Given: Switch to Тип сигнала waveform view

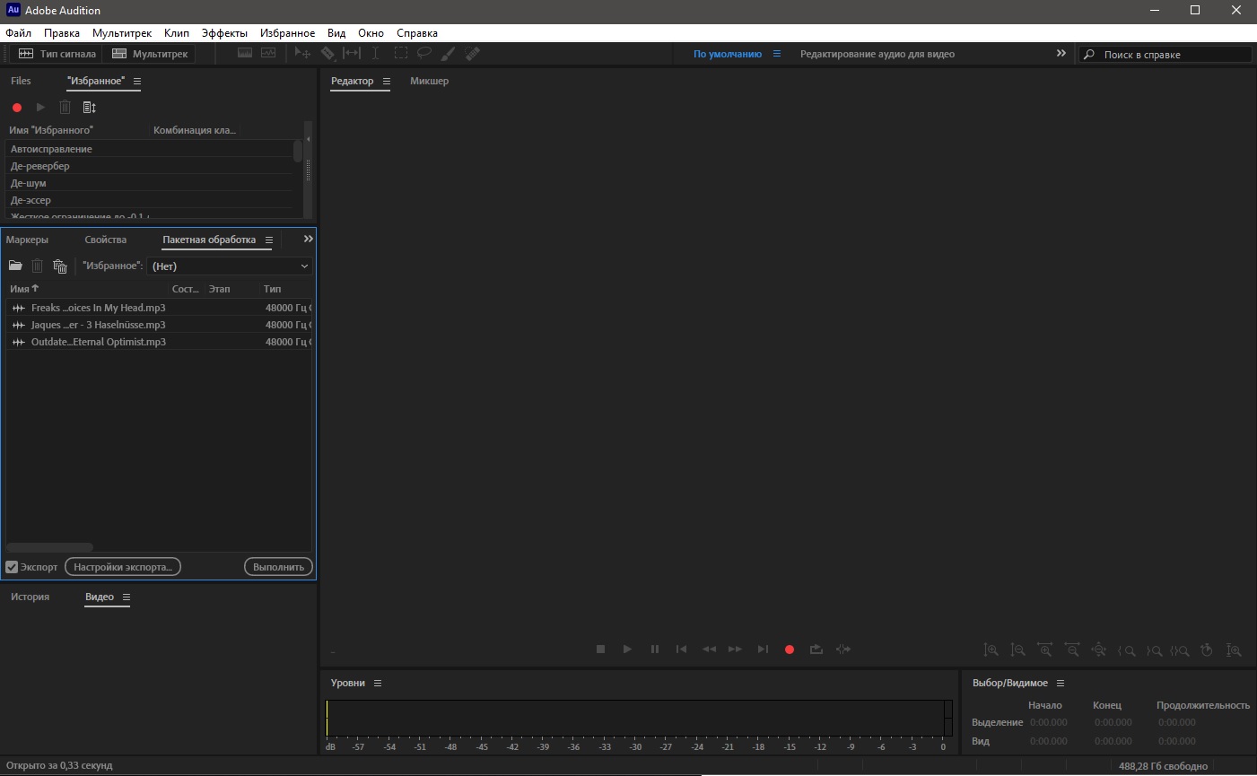Looking at the screenshot, I should [57, 54].
